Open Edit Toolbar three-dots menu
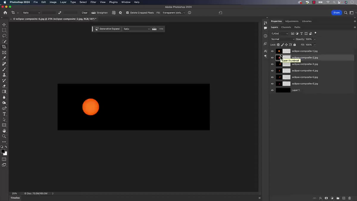This screenshot has width=357, height=201. (x=4, y=142)
